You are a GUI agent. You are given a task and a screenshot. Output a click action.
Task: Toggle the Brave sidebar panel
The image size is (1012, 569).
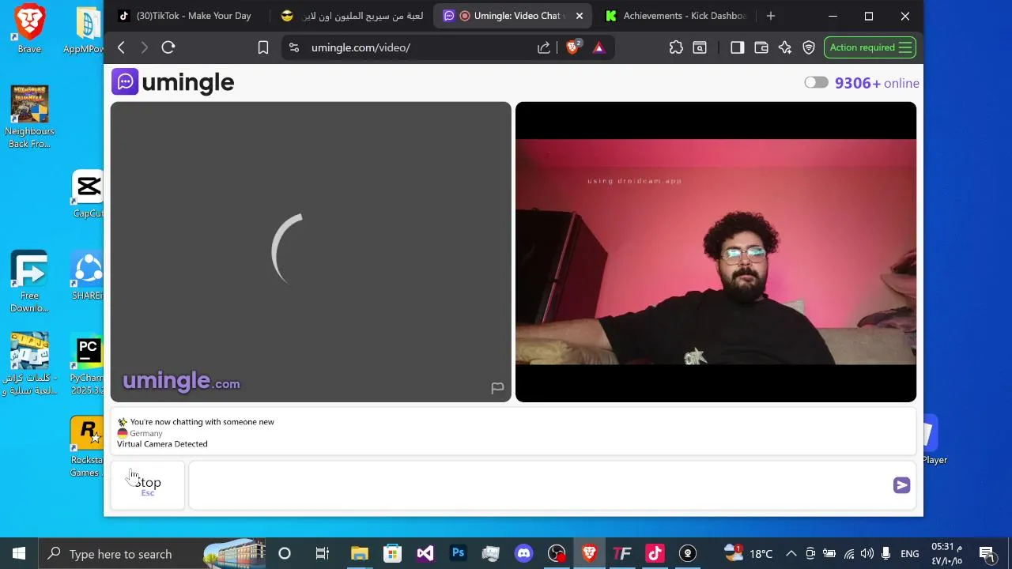[737, 47]
